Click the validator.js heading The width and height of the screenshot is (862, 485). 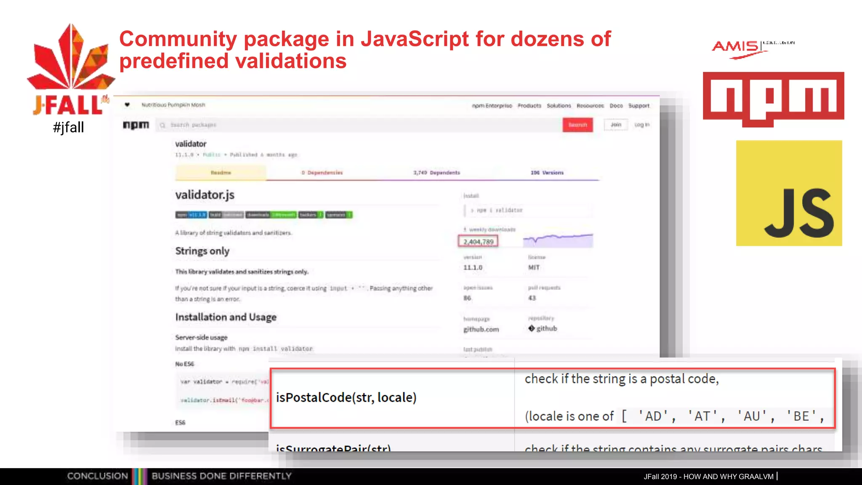click(x=205, y=195)
